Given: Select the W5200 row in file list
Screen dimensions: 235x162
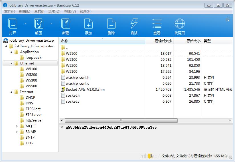Looking at the screenshot, I should pos(146,66).
